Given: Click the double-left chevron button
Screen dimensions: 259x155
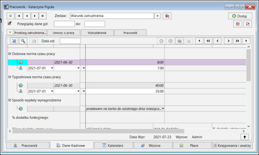Looking at the screenshot, I should (x=208, y=41).
